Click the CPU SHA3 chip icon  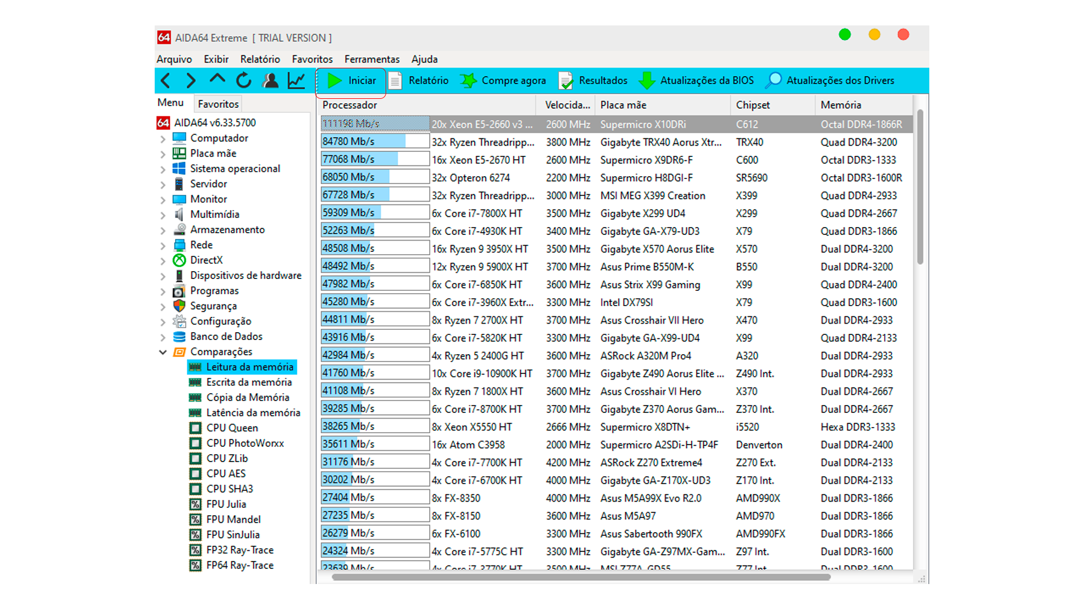(195, 489)
